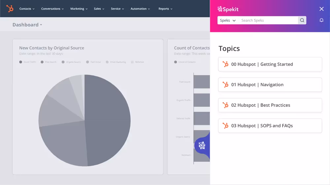Open the Speks search type dropdown
The height and width of the screenshot is (185, 330).
coord(228,20)
